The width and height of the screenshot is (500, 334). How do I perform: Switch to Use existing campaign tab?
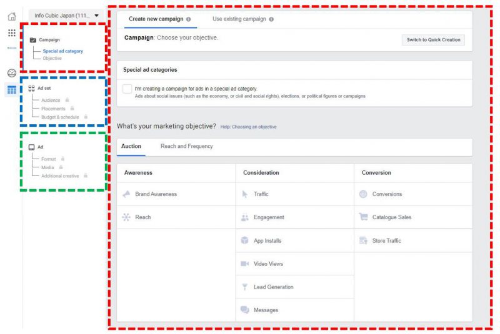pyautogui.click(x=239, y=19)
